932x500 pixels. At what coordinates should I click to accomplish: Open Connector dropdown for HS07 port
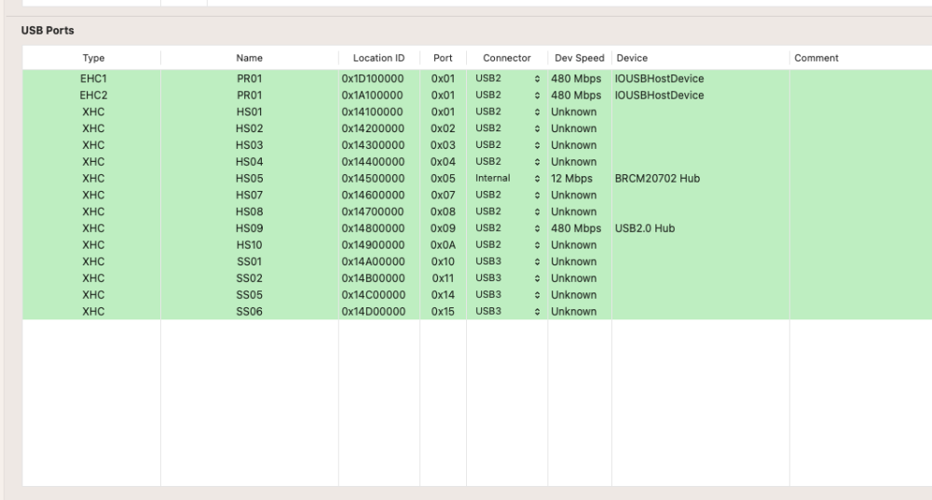click(507, 195)
